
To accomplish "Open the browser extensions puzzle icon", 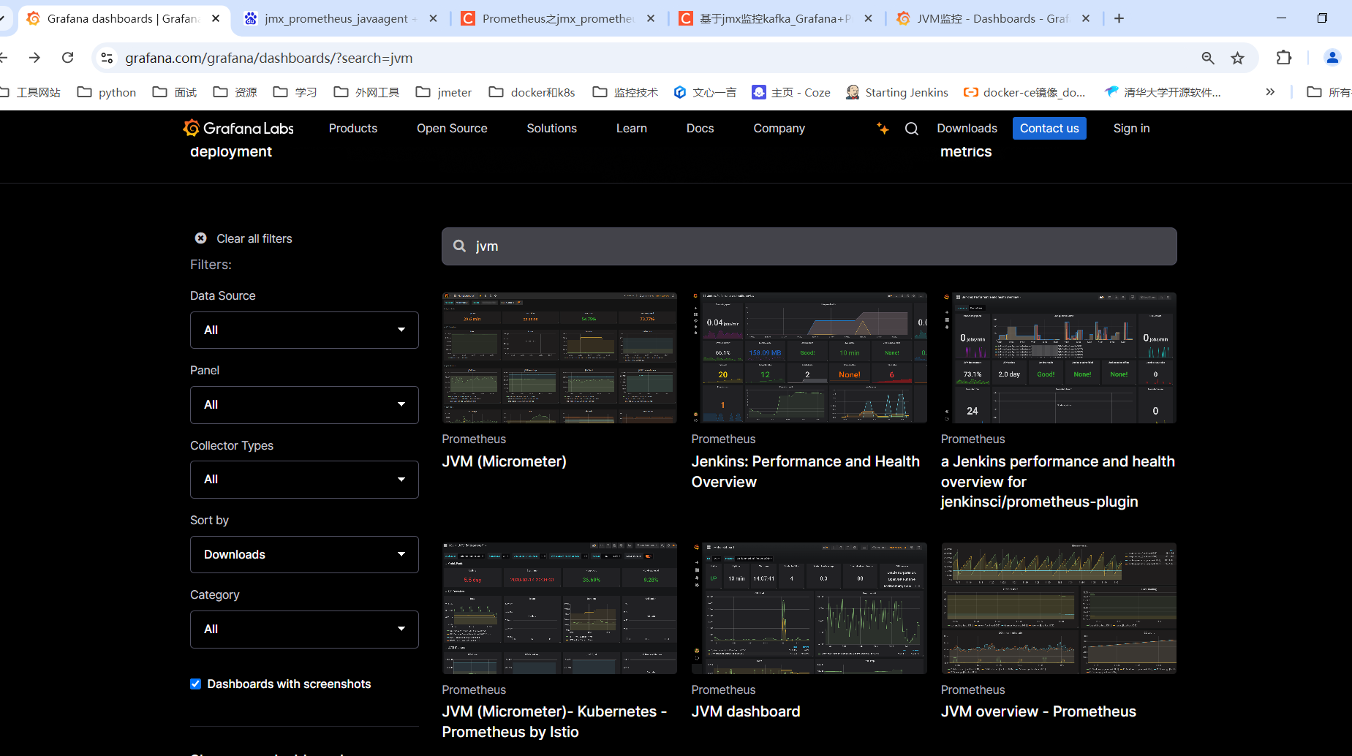I will pyautogui.click(x=1284, y=58).
